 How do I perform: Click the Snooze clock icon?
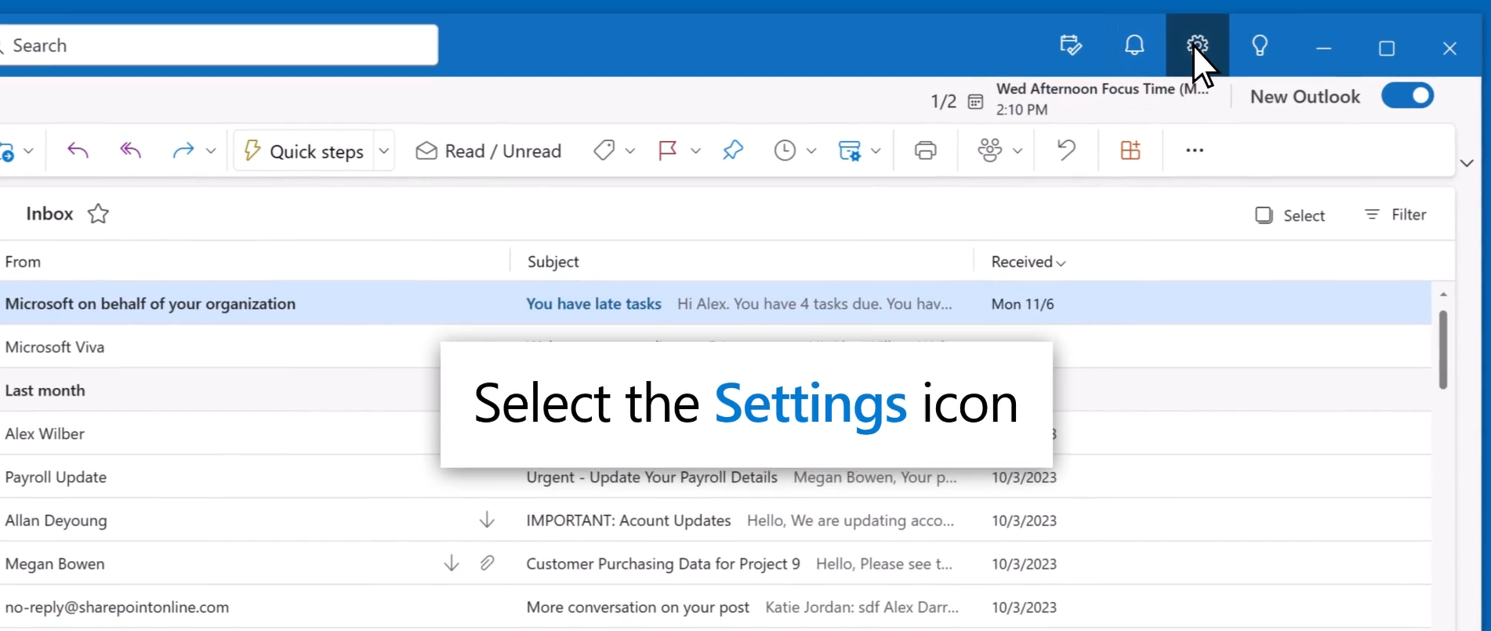click(785, 150)
